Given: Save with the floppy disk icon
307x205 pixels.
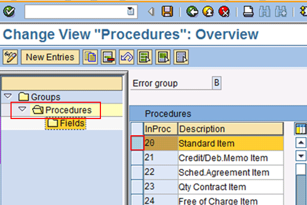Looking at the screenshot, I should pyautogui.click(x=167, y=12).
